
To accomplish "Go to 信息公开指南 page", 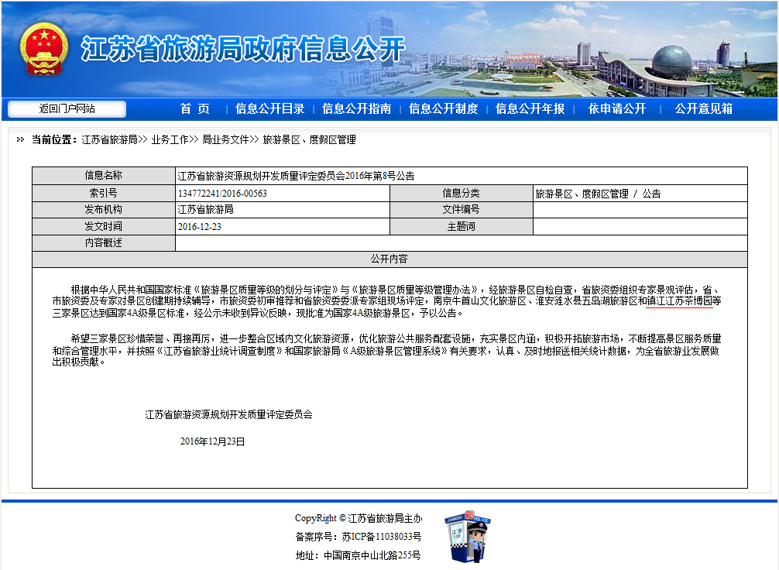I will [356, 109].
